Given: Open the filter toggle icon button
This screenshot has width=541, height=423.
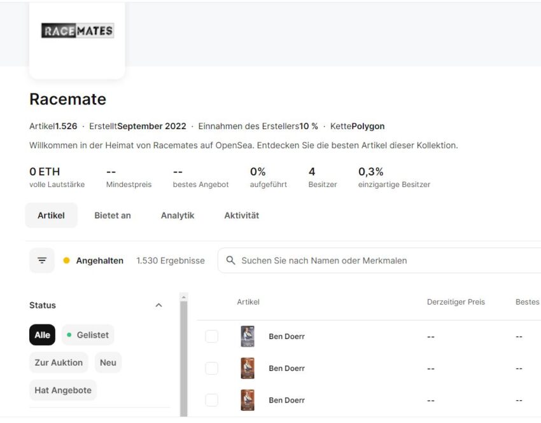Looking at the screenshot, I should [42, 260].
